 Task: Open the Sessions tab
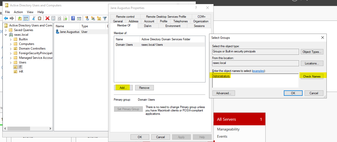tap(199, 26)
